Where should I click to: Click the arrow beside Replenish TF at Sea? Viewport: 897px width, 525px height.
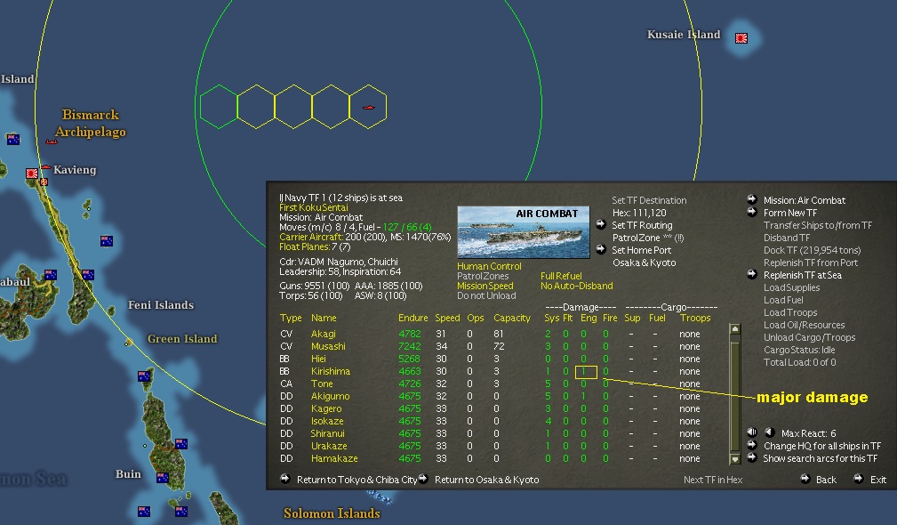(752, 274)
